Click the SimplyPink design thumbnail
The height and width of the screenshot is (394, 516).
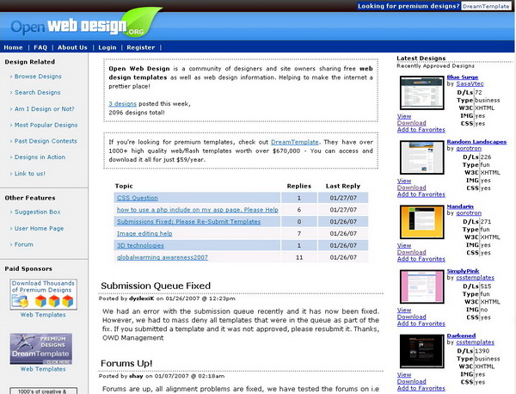click(422, 286)
